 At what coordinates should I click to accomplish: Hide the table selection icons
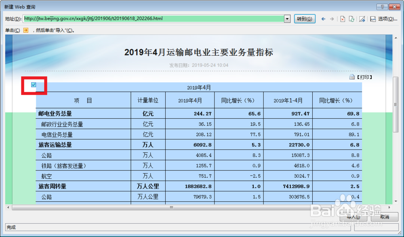coord(362,19)
